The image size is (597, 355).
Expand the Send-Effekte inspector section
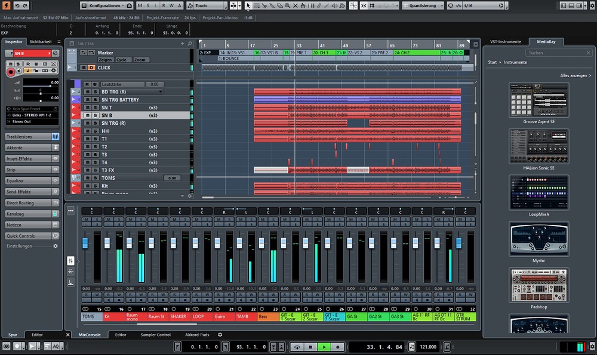(x=32, y=192)
